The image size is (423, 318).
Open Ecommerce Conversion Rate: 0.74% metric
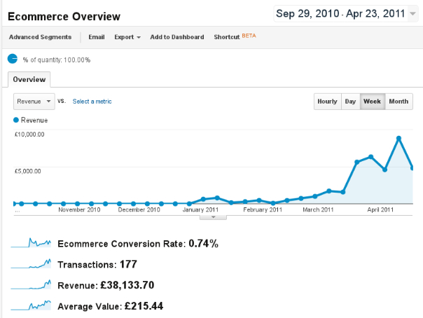click(138, 244)
